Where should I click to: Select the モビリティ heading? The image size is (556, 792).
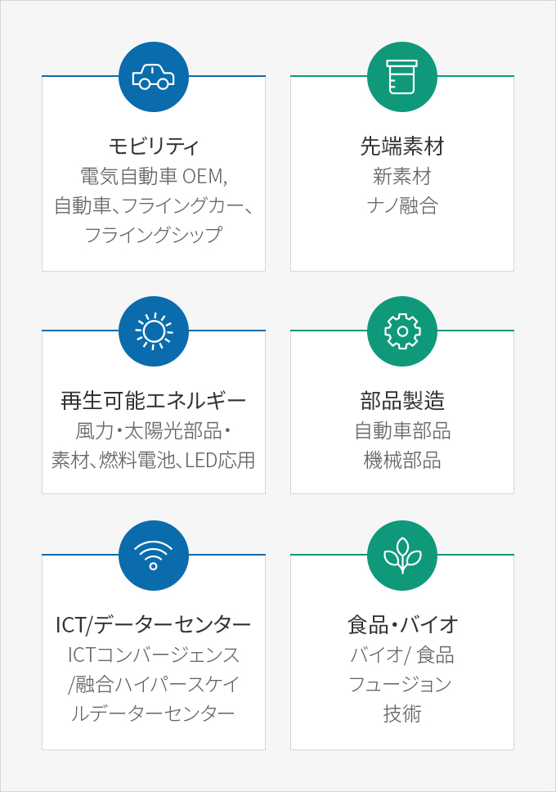click(x=154, y=146)
